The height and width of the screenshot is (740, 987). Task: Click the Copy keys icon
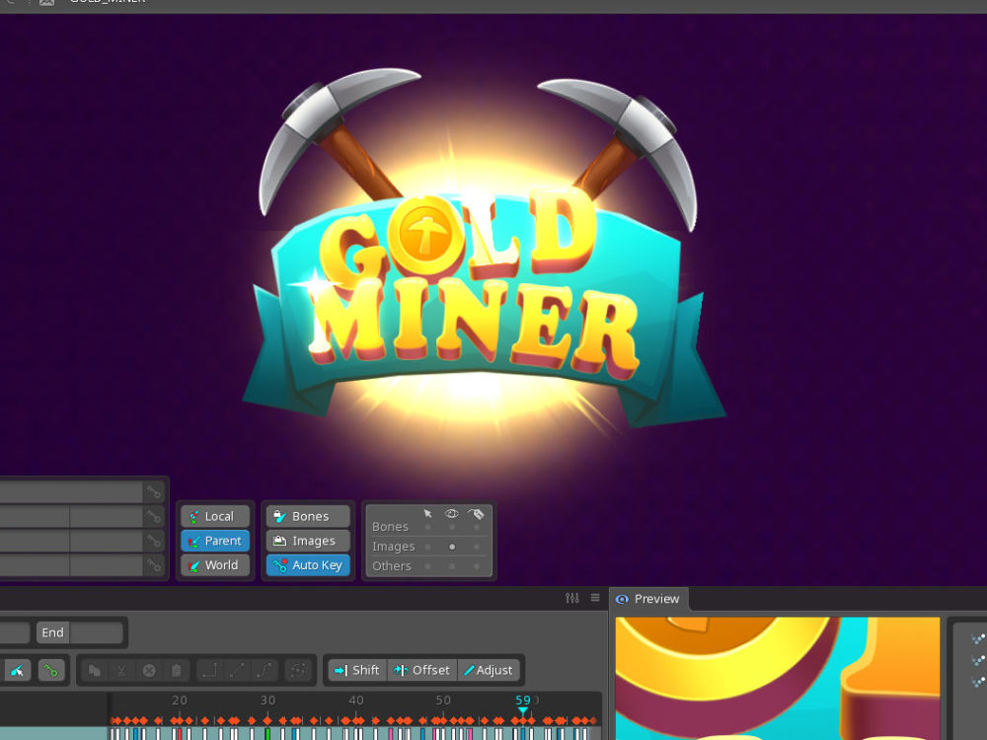coord(95,671)
